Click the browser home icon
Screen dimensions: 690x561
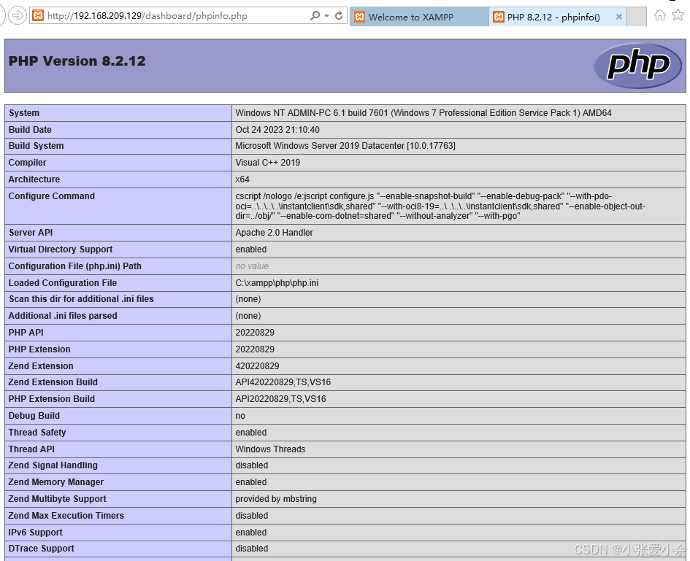coord(659,15)
